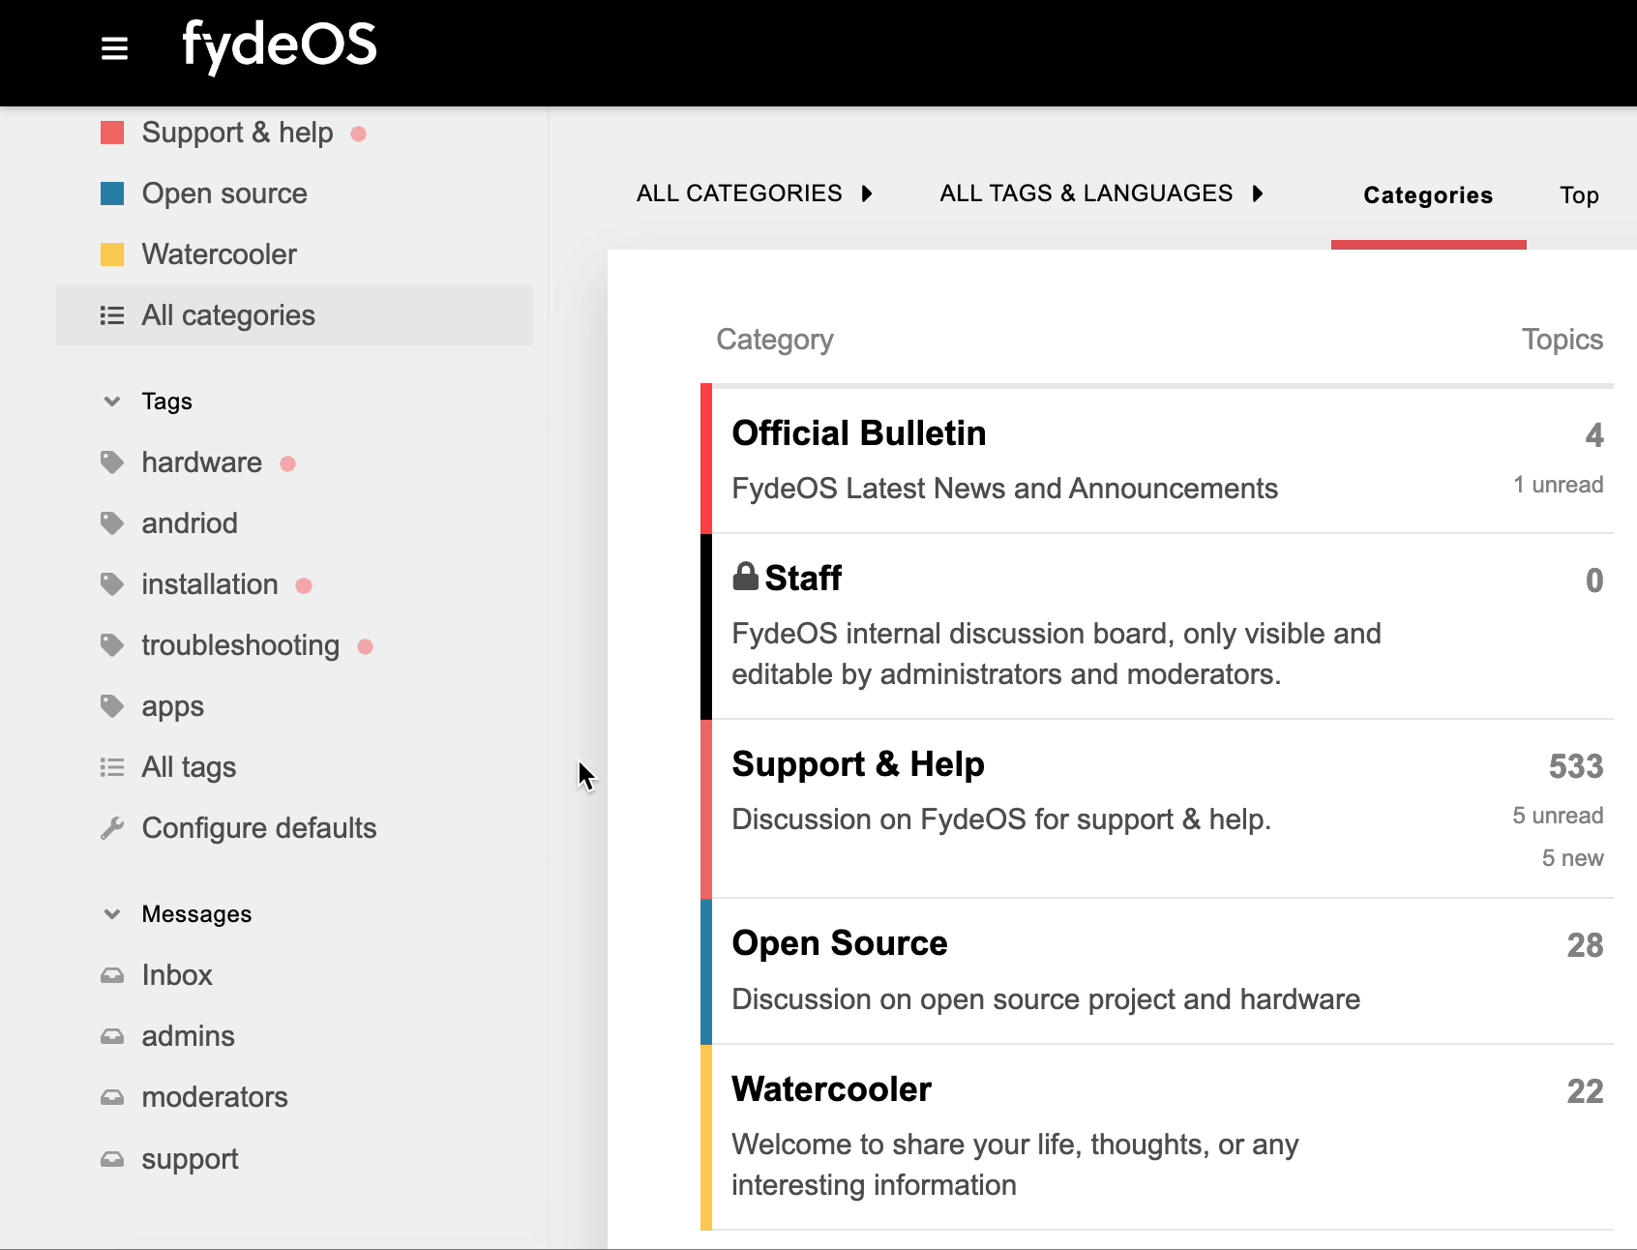Click 5 unread for Support & Help

click(x=1559, y=816)
